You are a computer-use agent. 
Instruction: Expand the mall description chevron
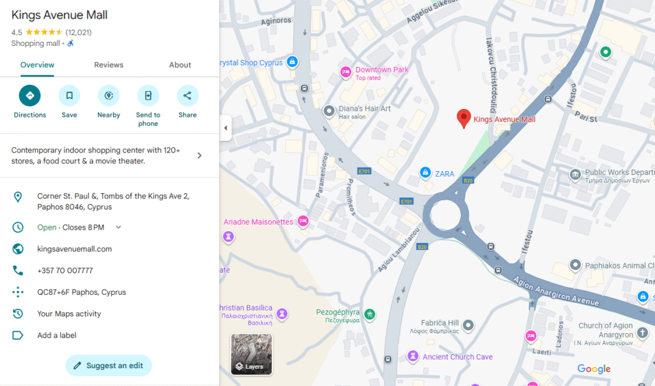click(200, 156)
